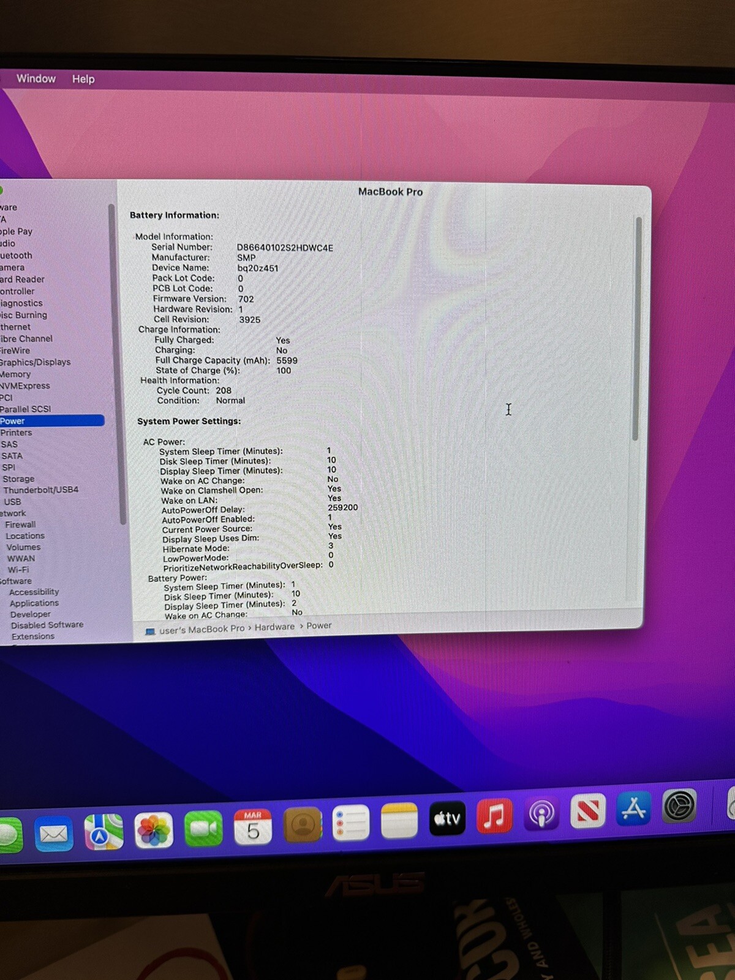
Task: Select SAS in the sidebar
Action: click(x=9, y=444)
